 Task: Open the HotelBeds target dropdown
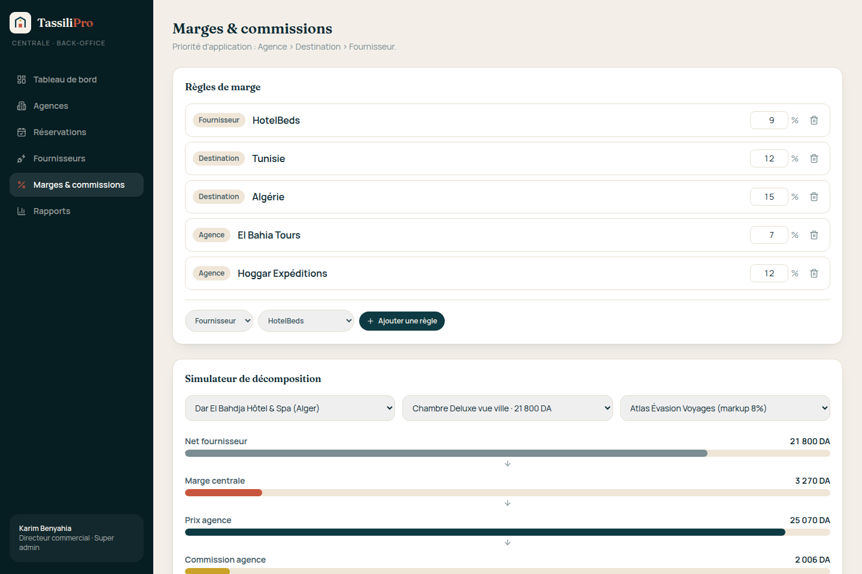coord(306,321)
